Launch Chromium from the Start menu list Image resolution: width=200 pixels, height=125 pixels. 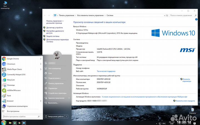(x=22, y=64)
